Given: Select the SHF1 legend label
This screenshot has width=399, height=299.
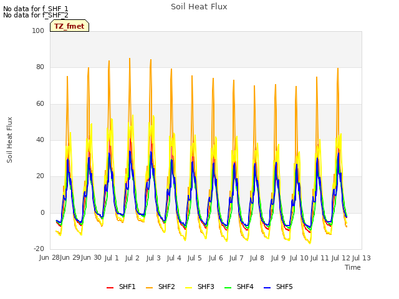Looking at the screenshot, I should click(127, 287).
